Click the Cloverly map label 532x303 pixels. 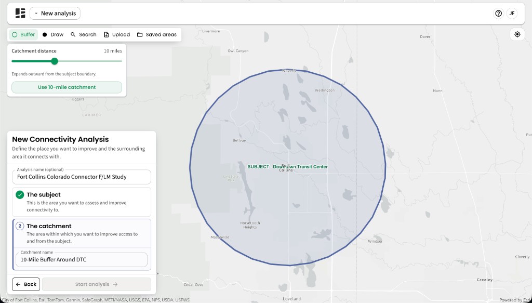(x=522, y=257)
